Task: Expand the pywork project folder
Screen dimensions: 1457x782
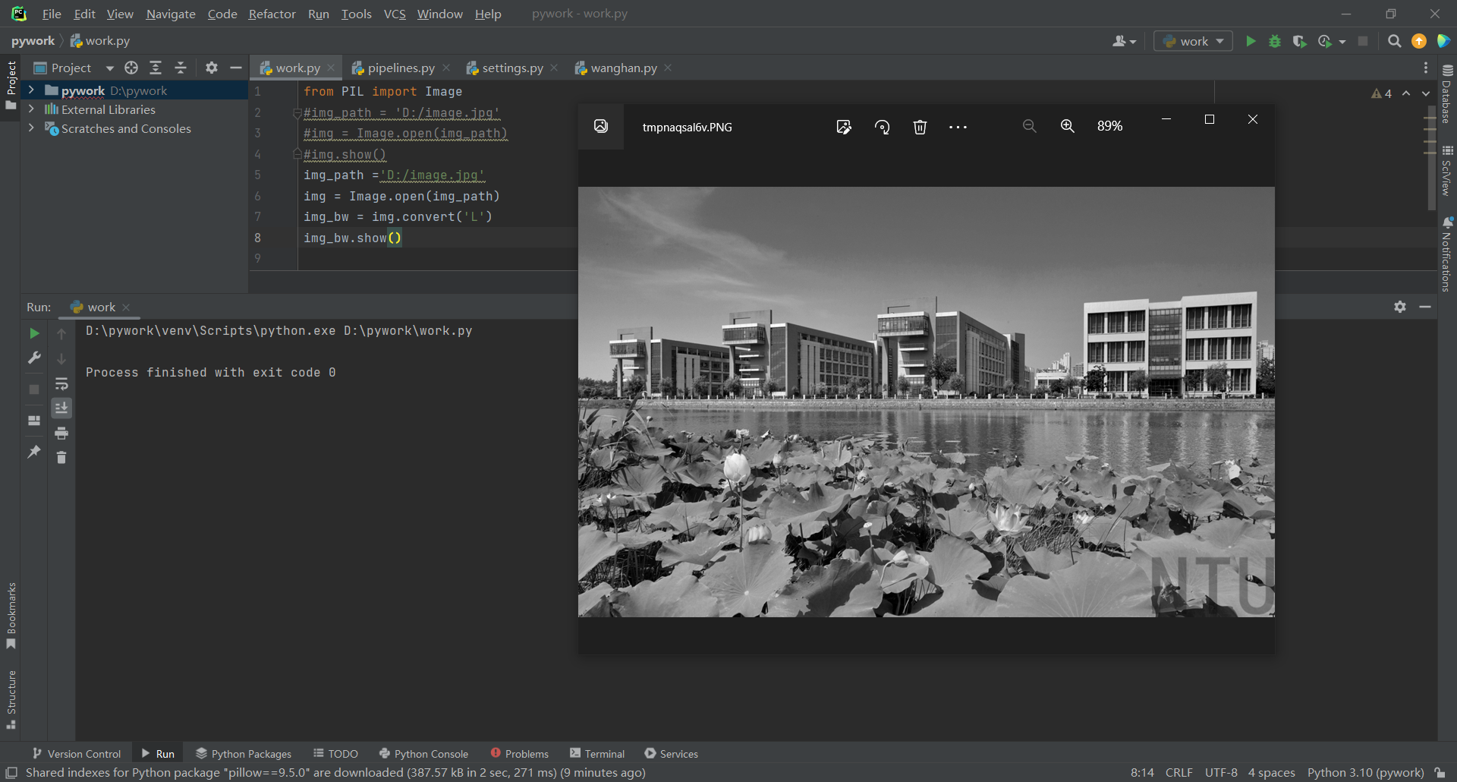Action: 31,90
